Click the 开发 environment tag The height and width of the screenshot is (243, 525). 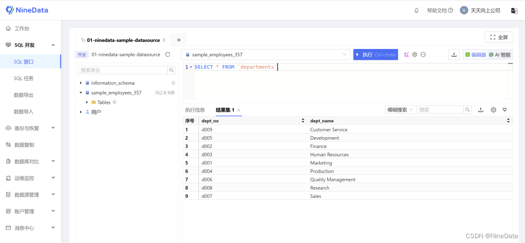tap(82, 54)
